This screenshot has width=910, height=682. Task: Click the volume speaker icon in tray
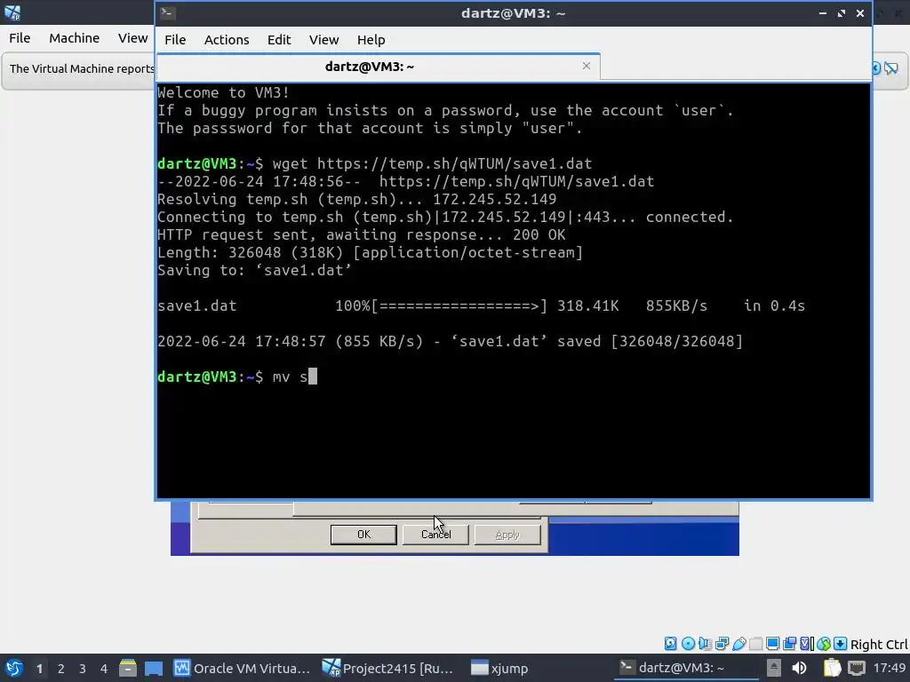(x=799, y=668)
